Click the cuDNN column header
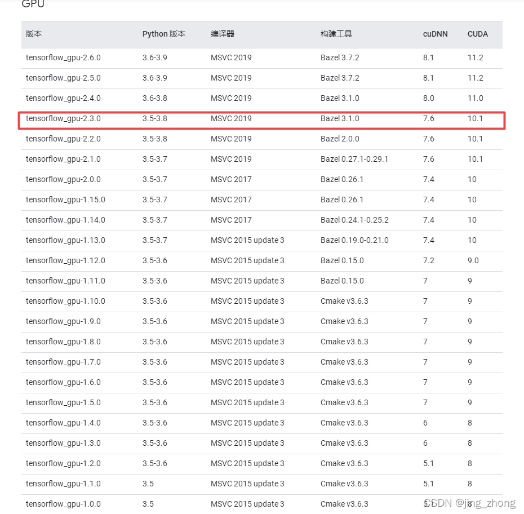The height and width of the screenshot is (514, 524). (435, 34)
